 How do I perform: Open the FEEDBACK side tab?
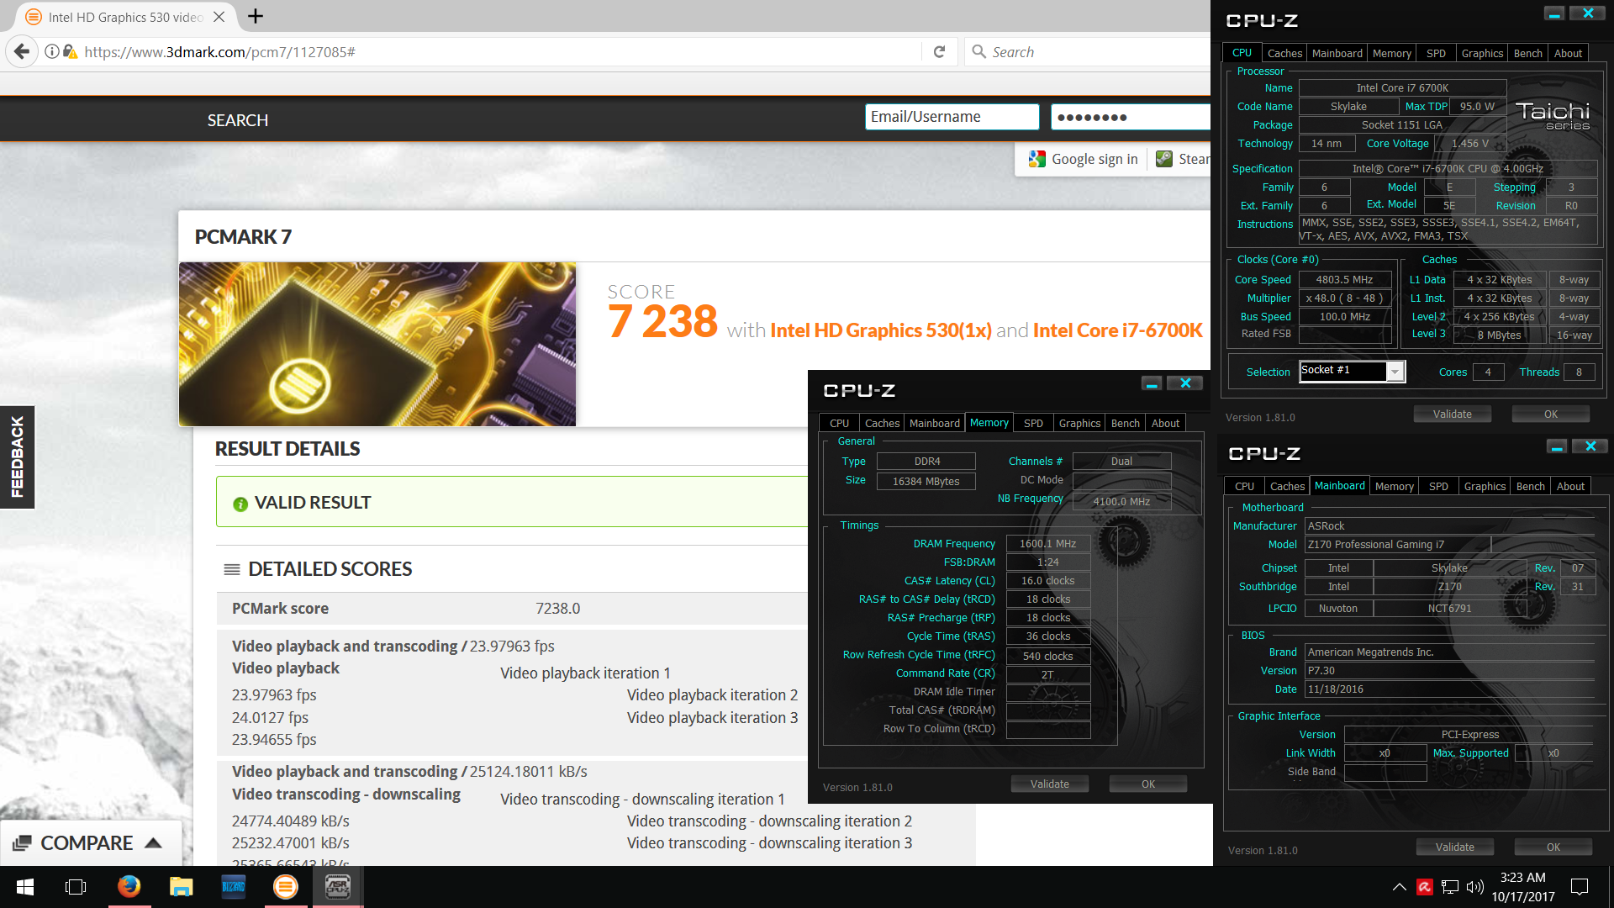click(17, 457)
